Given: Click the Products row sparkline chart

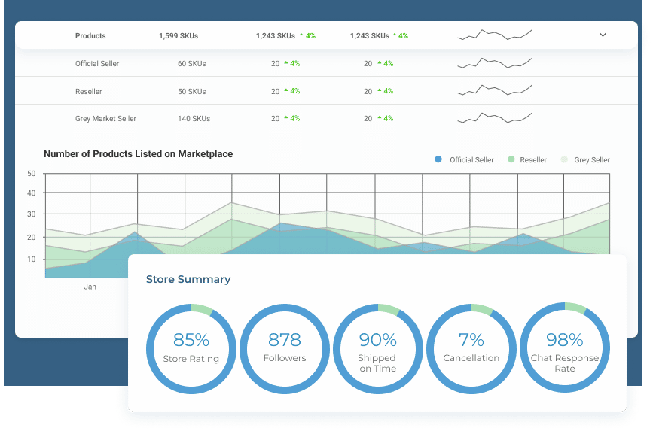Looking at the screenshot, I should tap(494, 35).
